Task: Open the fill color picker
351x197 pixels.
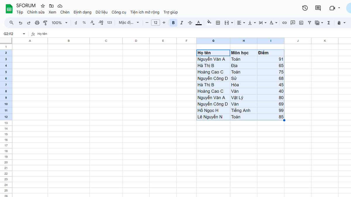Action: click(x=209, y=23)
